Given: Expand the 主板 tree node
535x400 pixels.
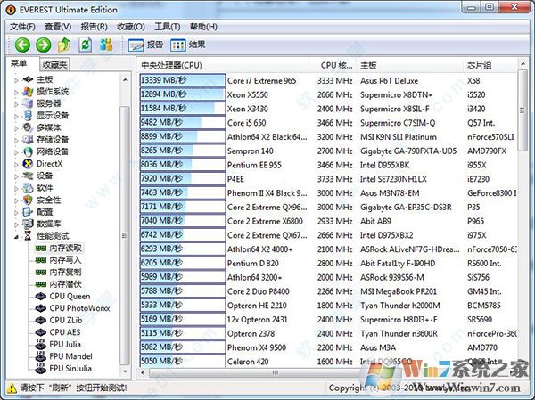Looking at the screenshot, I should click(16, 79).
